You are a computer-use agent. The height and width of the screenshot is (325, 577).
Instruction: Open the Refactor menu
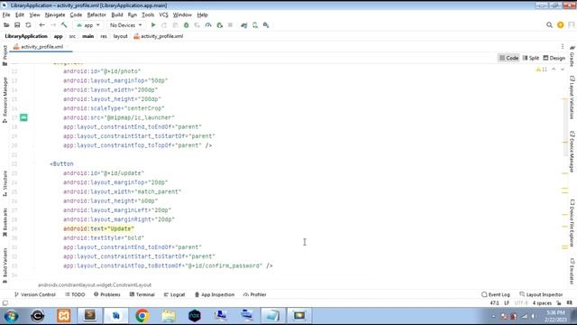(x=96, y=14)
